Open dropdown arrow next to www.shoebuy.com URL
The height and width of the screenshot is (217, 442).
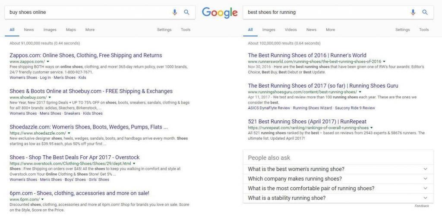click(x=50, y=97)
